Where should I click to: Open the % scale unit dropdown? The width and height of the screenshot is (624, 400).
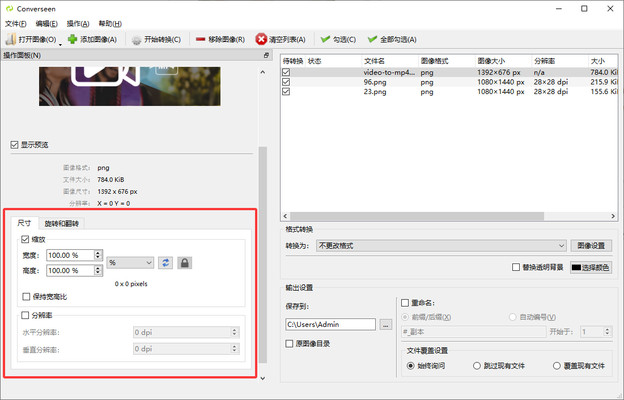130,262
